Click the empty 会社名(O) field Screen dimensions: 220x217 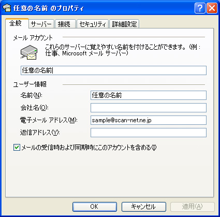149,108
